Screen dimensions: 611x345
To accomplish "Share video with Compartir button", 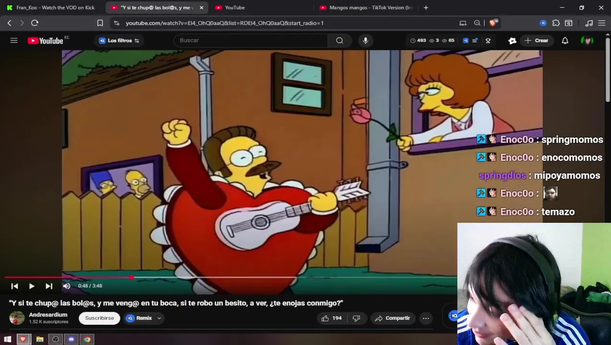I will pos(392,318).
